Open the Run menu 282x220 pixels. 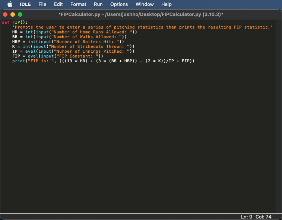[x=98, y=4]
